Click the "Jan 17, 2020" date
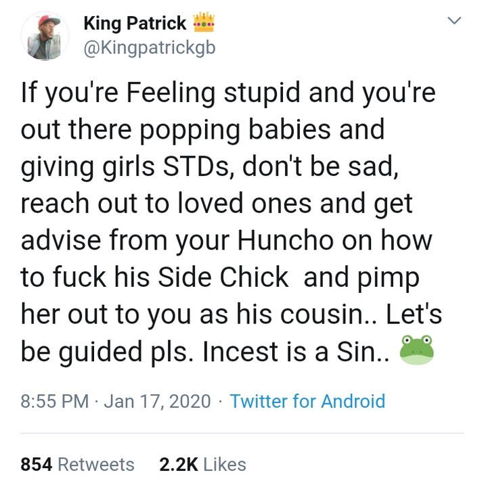This screenshot has height=487, width=484. [x=157, y=401]
